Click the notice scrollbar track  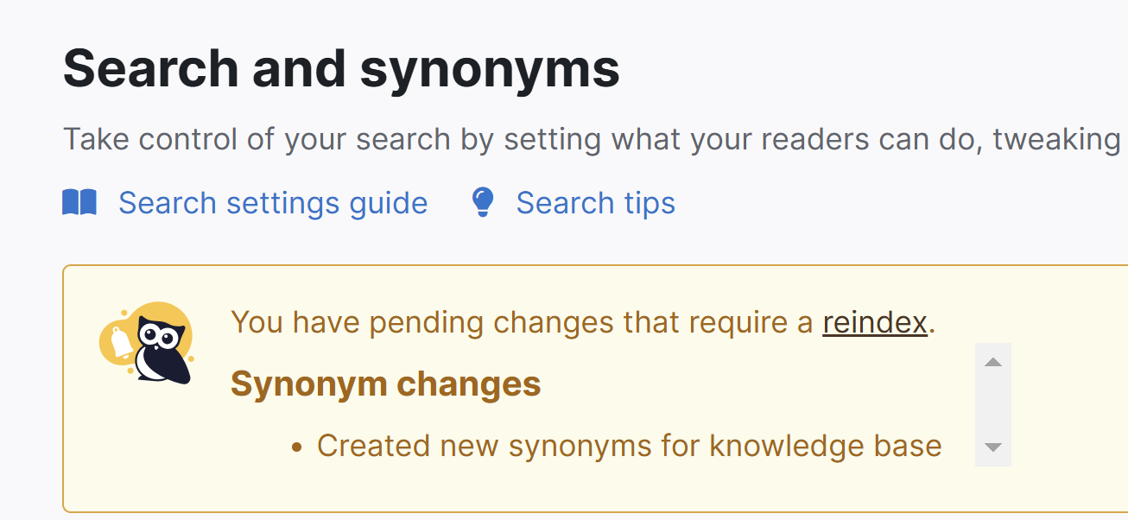click(993, 404)
